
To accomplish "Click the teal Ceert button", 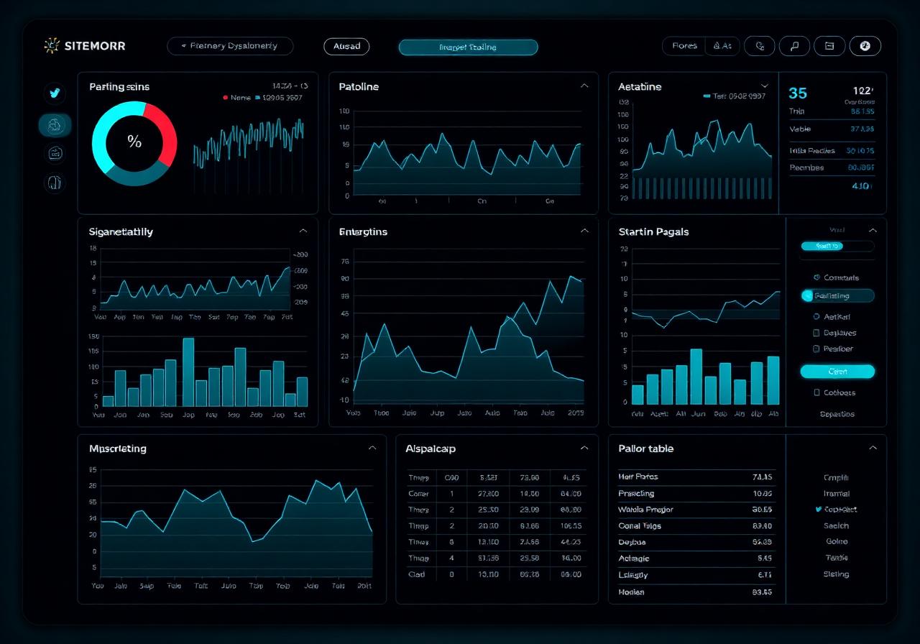I will 837,372.
